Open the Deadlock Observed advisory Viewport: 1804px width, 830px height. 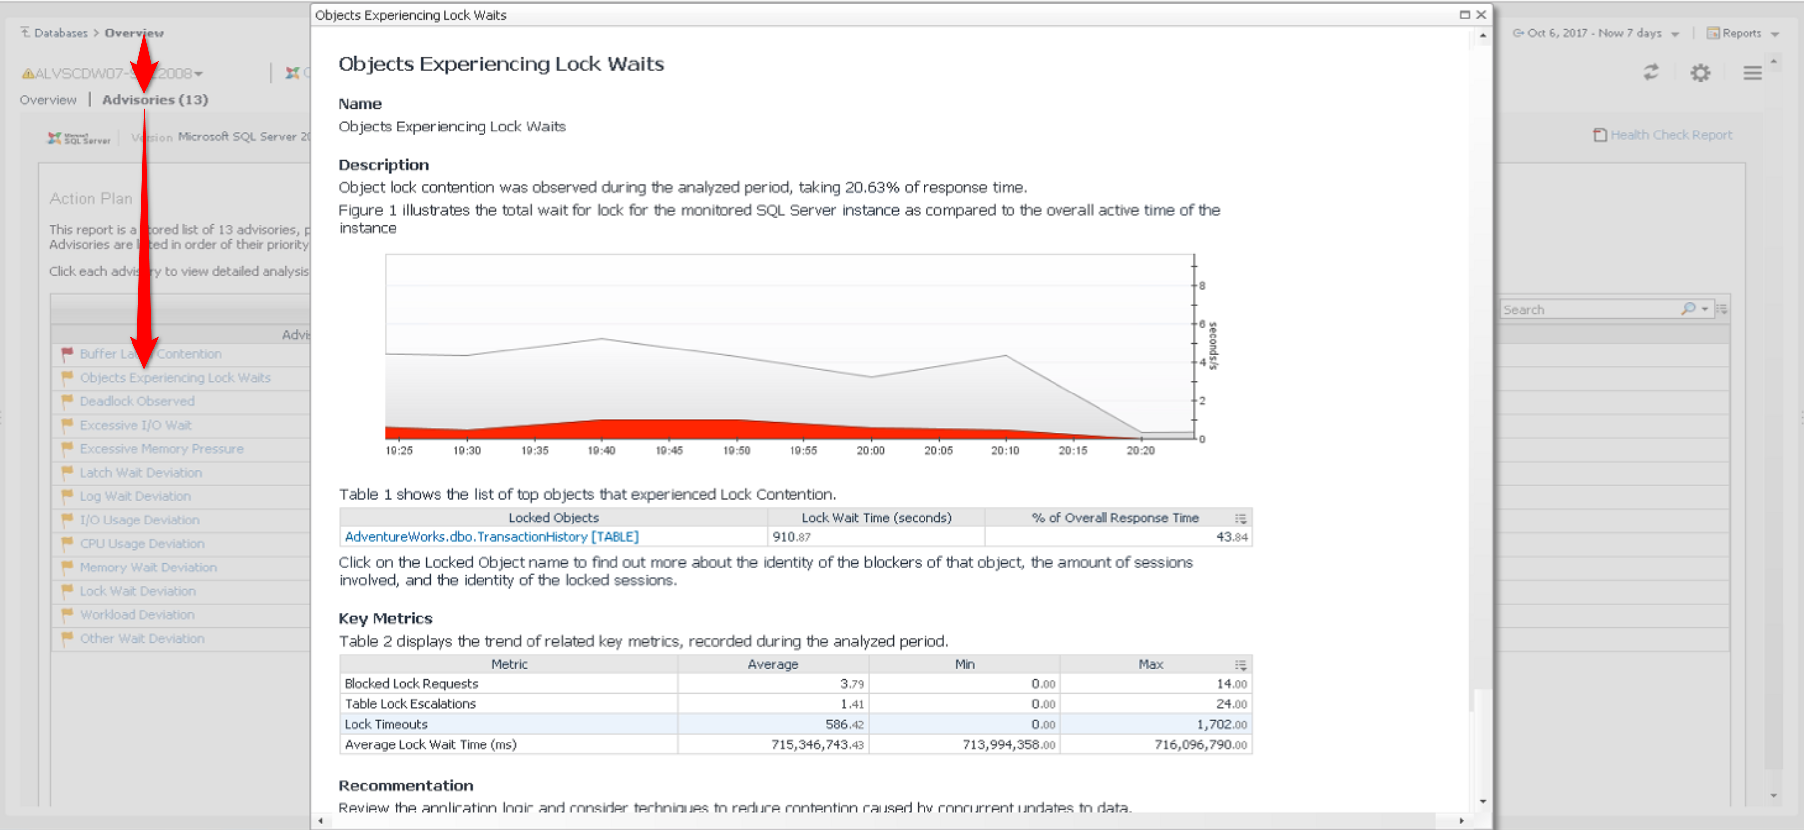pos(136,401)
